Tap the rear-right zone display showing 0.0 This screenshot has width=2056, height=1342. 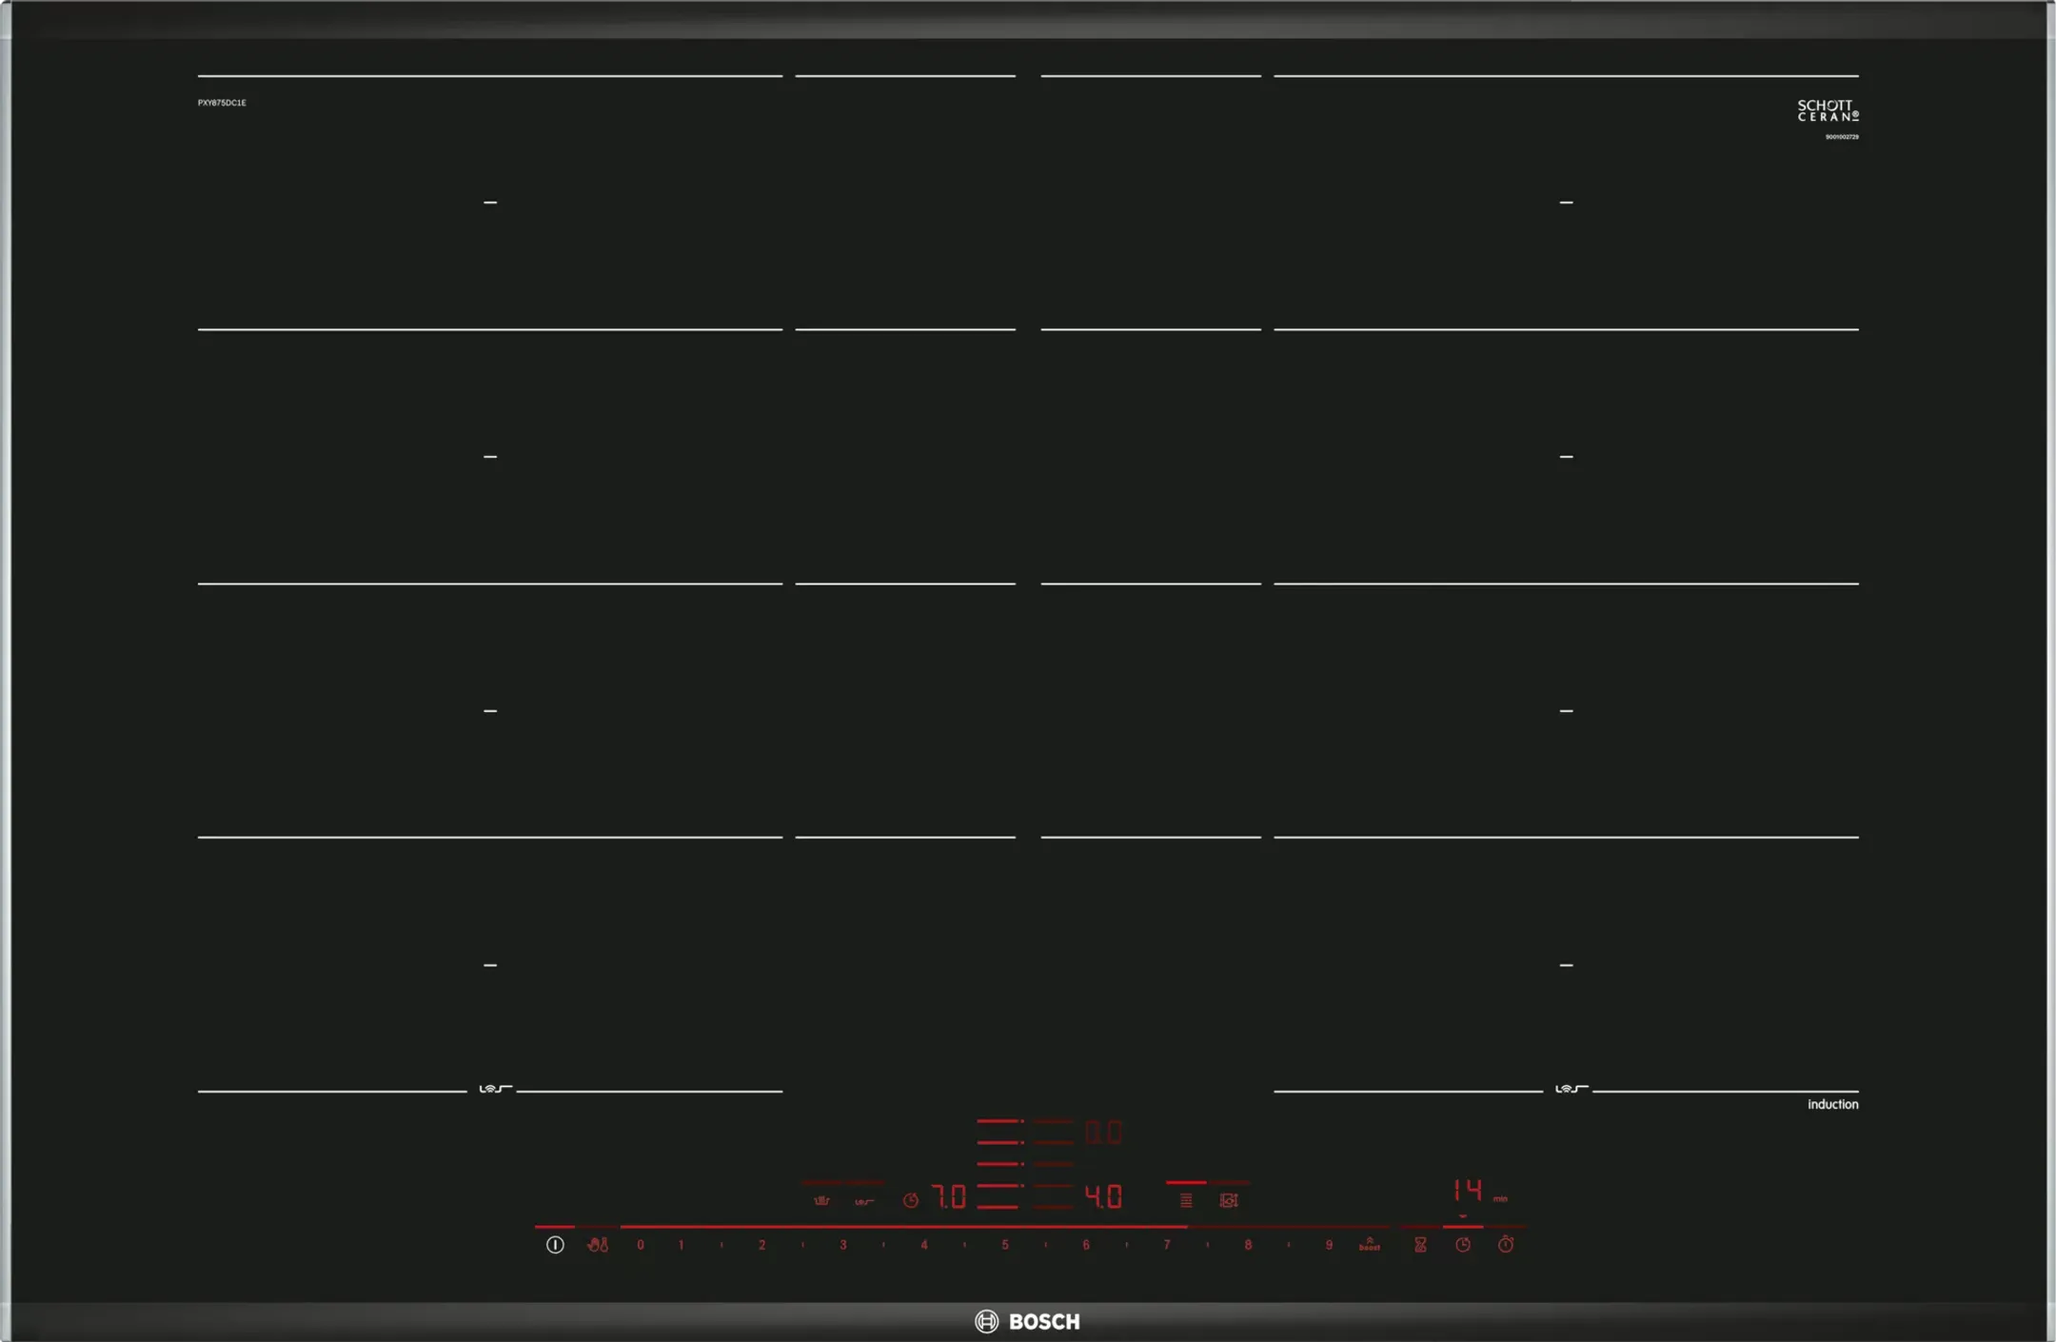tap(1103, 1133)
